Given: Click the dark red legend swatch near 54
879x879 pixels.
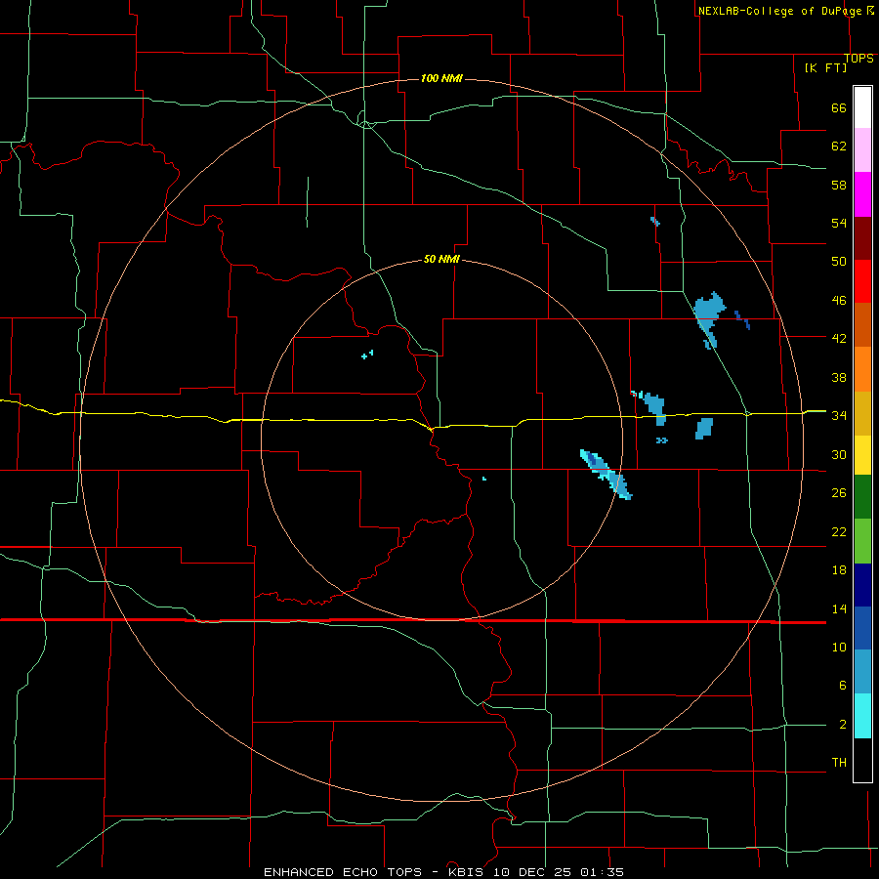Looking at the screenshot, I should (x=862, y=238).
